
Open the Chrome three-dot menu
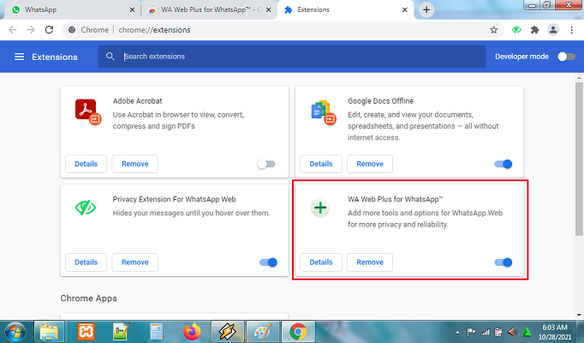572,30
